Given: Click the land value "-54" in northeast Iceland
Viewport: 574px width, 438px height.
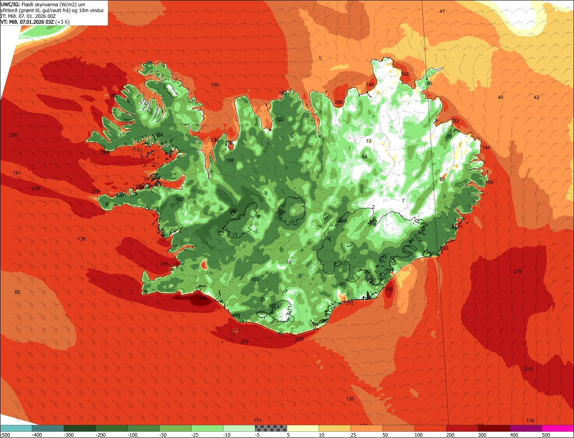Looking at the screenshot, I should click(x=364, y=157).
